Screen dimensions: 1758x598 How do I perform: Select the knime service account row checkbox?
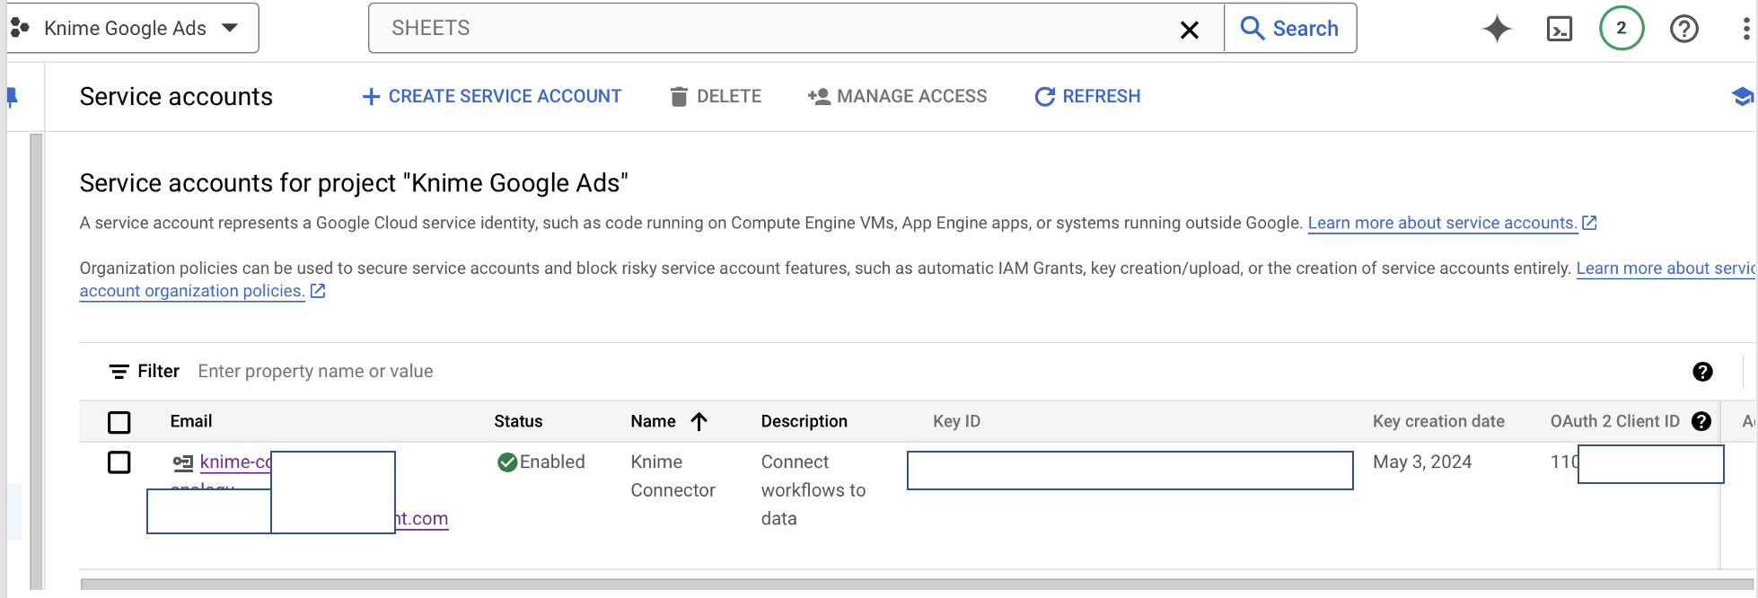pyautogui.click(x=119, y=462)
